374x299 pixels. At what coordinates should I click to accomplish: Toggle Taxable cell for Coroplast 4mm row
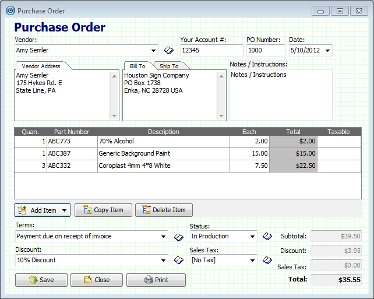click(338, 166)
